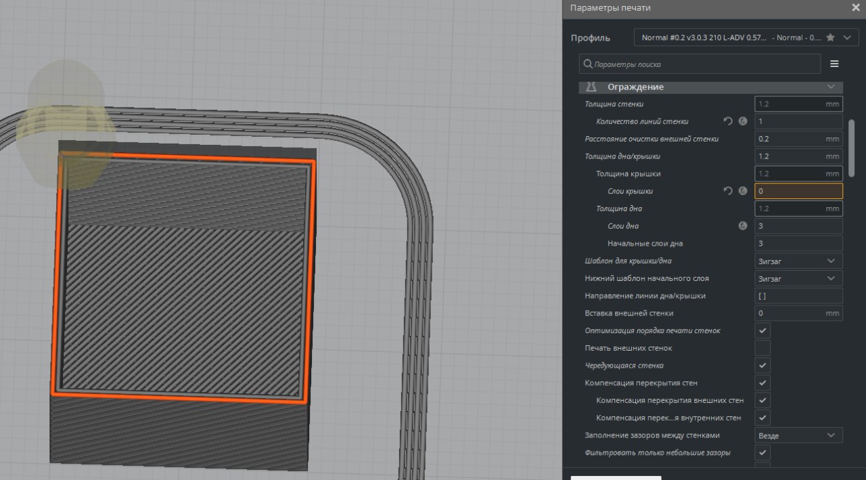Edit the Количество линий стенки value
This screenshot has width=866, height=480.
tap(798, 121)
